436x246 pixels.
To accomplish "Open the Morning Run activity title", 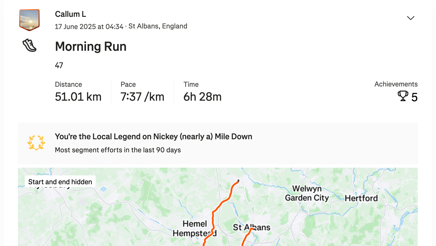I will pyautogui.click(x=91, y=46).
